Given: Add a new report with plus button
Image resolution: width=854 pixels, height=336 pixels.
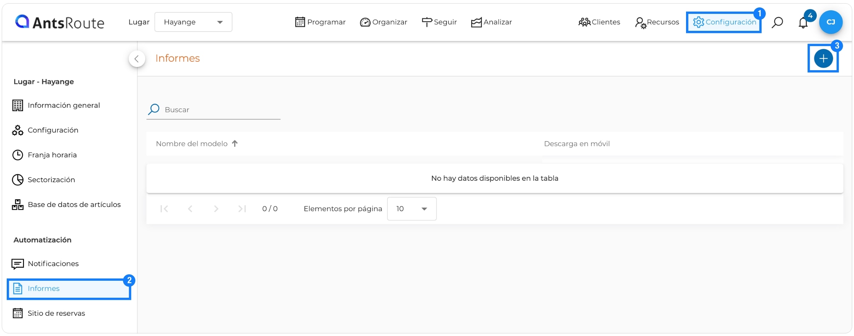Looking at the screenshot, I should (823, 58).
